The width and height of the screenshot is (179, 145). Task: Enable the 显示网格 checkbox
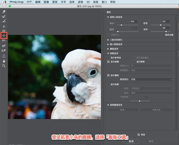(134, 61)
